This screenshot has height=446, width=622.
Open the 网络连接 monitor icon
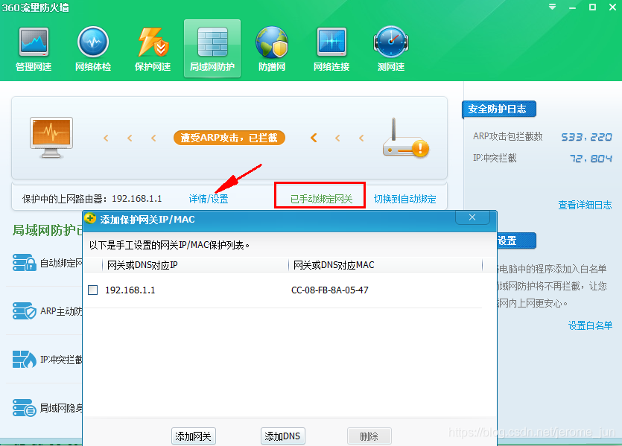pos(331,48)
